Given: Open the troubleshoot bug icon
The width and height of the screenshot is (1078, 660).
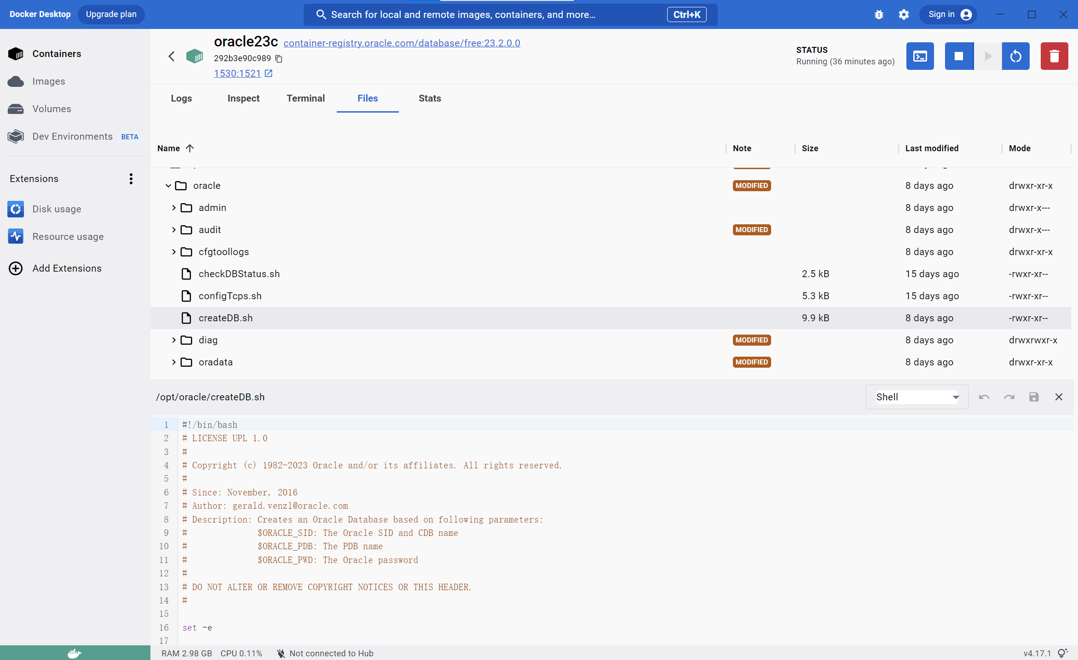Looking at the screenshot, I should click(879, 14).
